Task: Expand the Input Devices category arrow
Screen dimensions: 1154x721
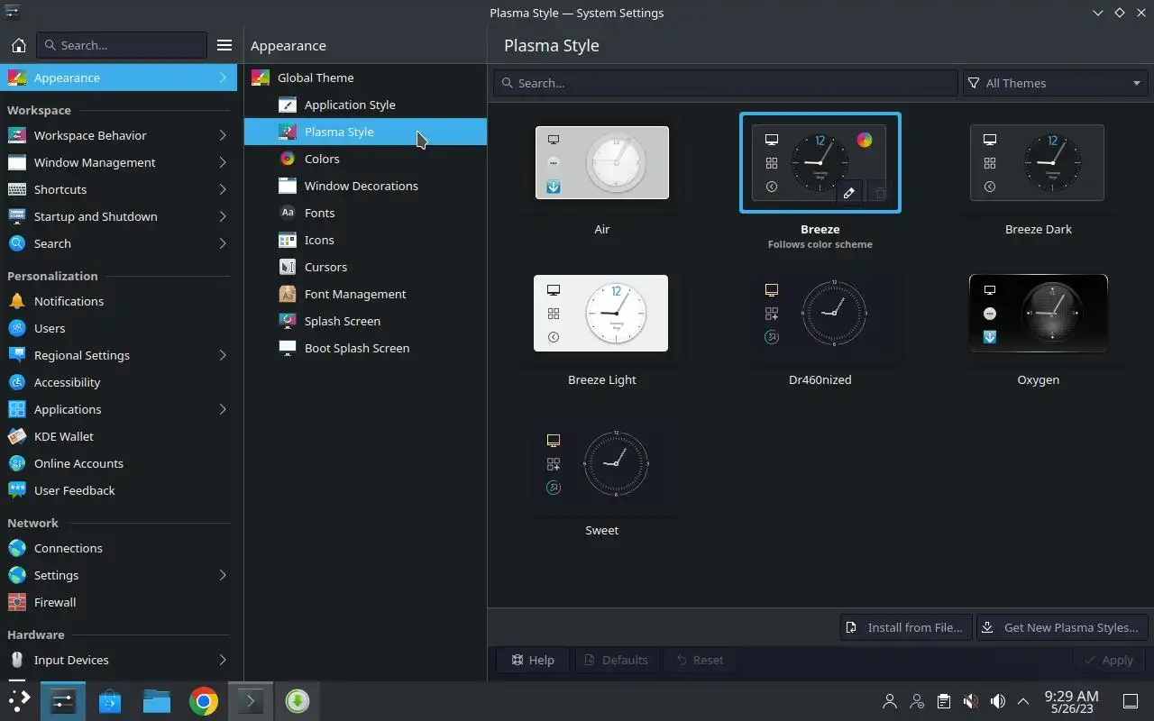Action: [223, 660]
